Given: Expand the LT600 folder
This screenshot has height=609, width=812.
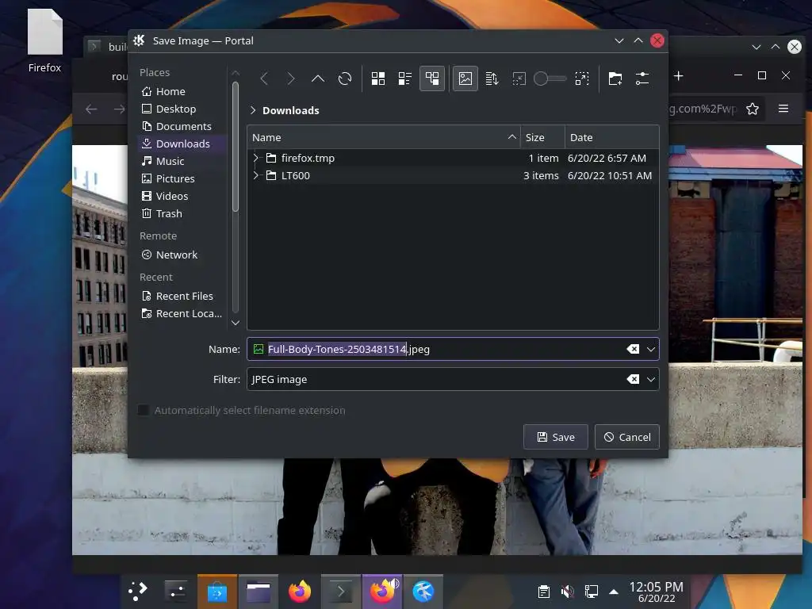Looking at the screenshot, I should point(256,175).
